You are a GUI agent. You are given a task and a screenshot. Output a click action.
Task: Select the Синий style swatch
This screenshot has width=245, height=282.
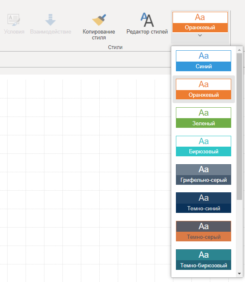204,61
